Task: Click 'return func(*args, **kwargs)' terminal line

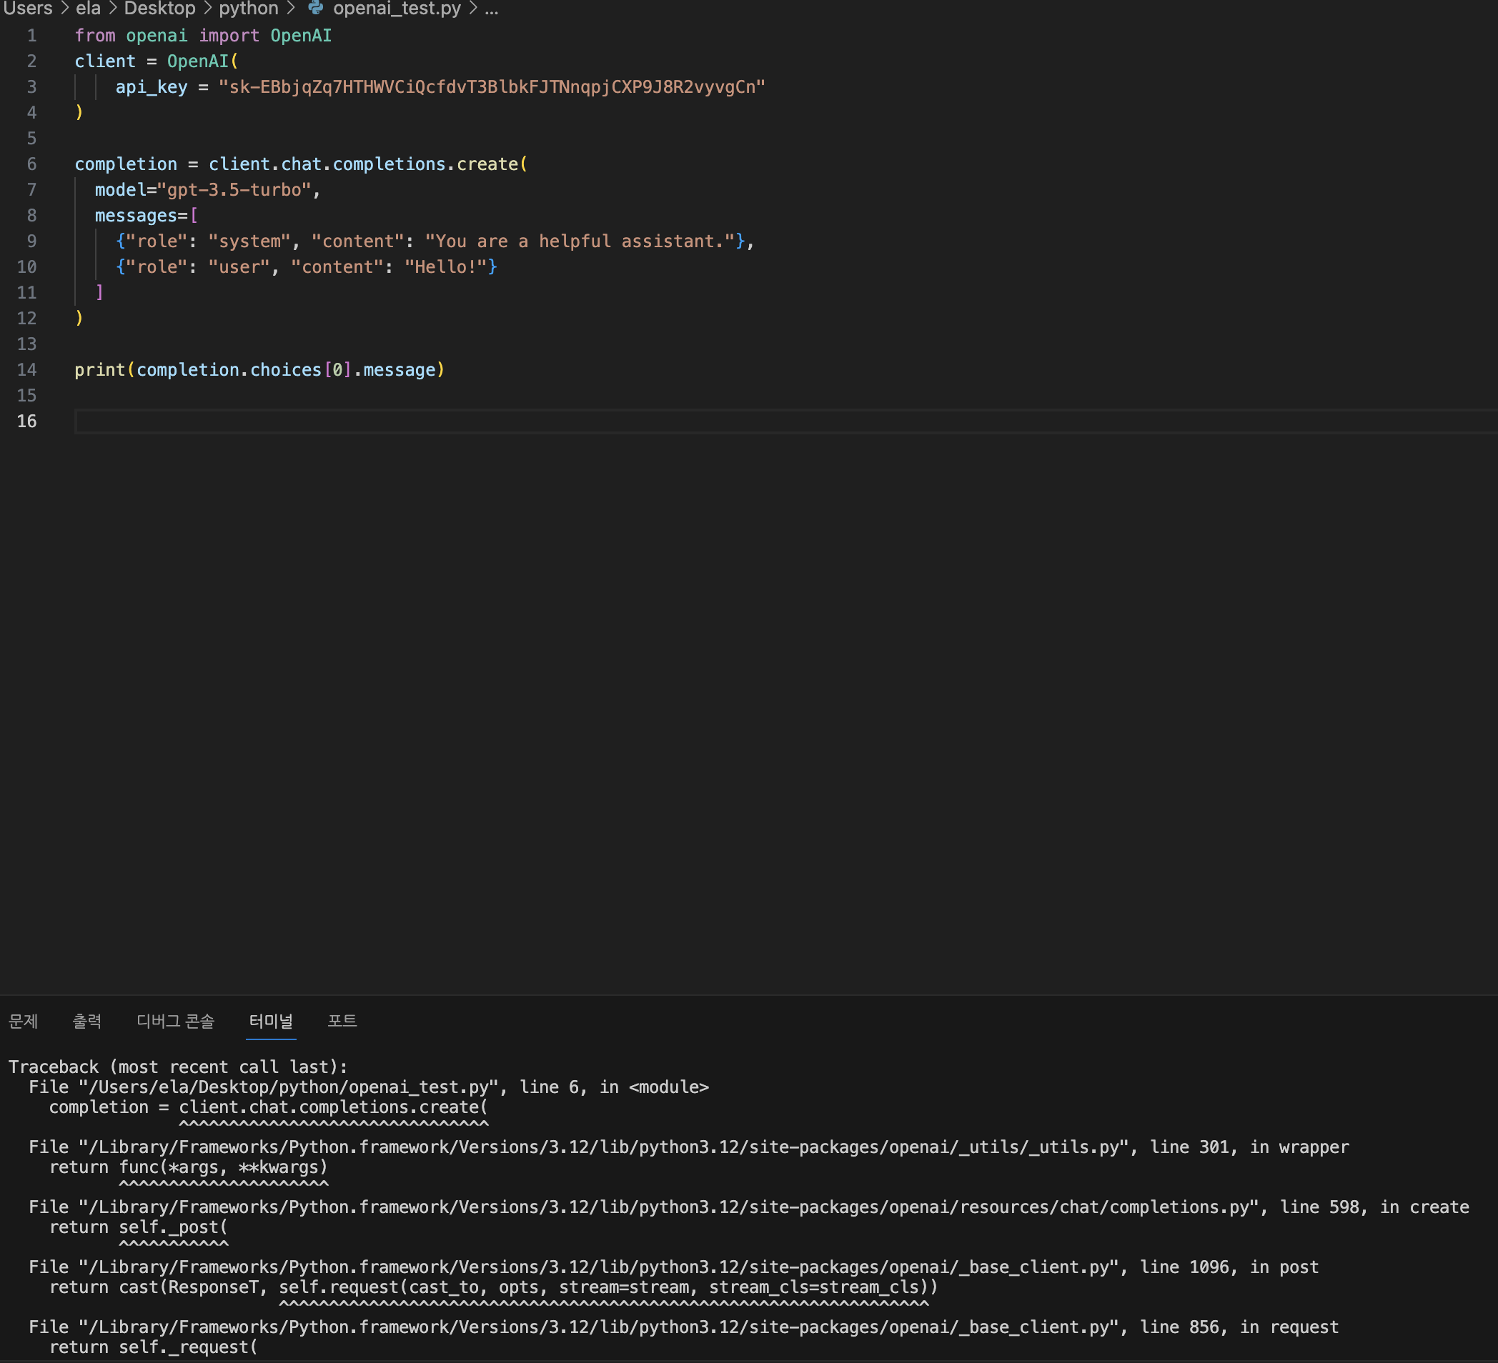Action: (x=189, y=1167)
